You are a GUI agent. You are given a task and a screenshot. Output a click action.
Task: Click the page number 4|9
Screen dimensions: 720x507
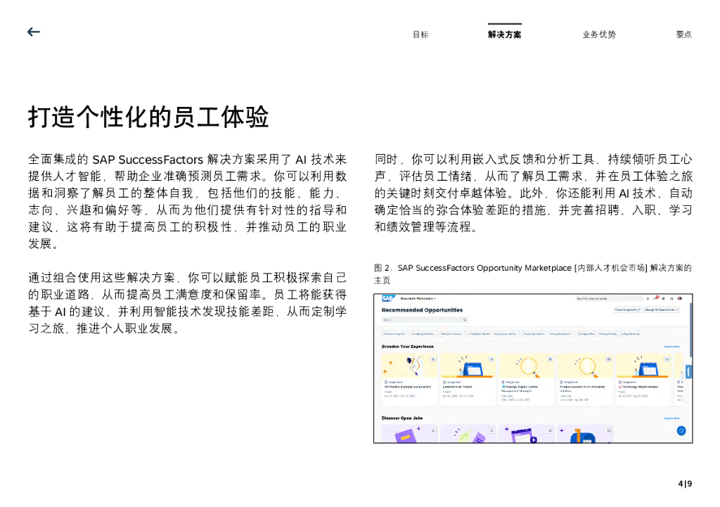685,484
